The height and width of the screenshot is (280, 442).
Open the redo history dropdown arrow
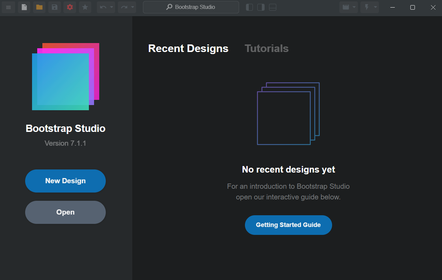point(133,7)
